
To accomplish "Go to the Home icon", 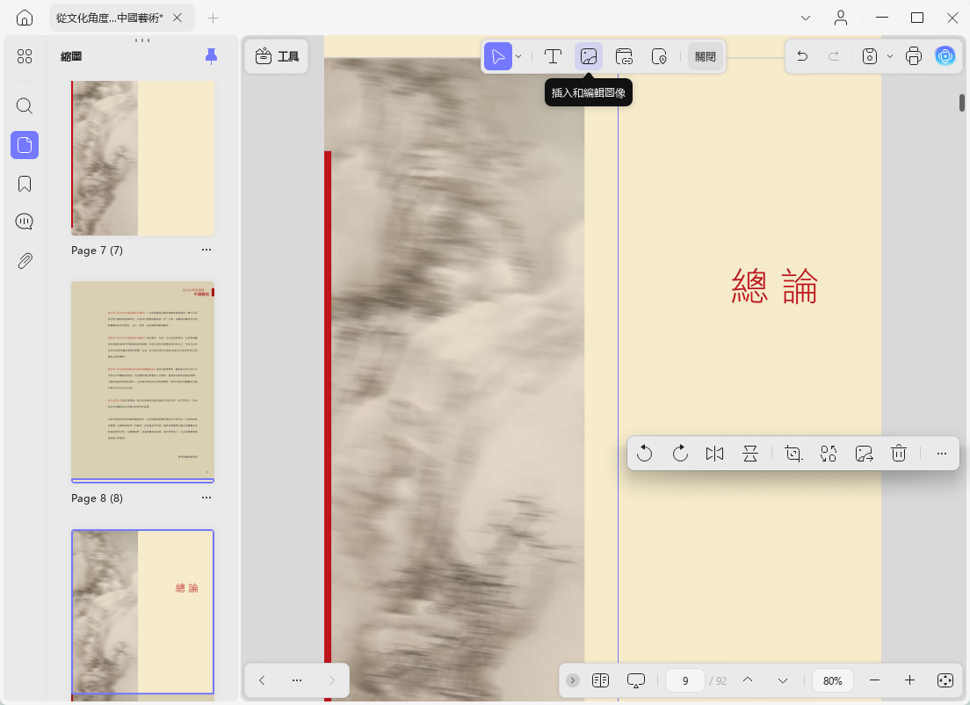I will pos(24,18).
